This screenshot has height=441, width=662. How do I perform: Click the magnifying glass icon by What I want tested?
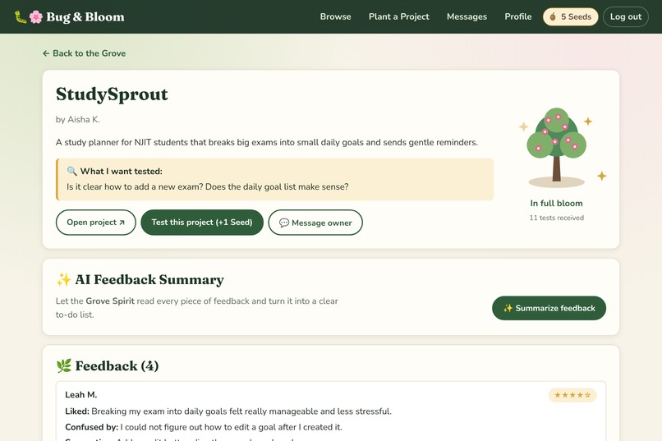(71, 171)
